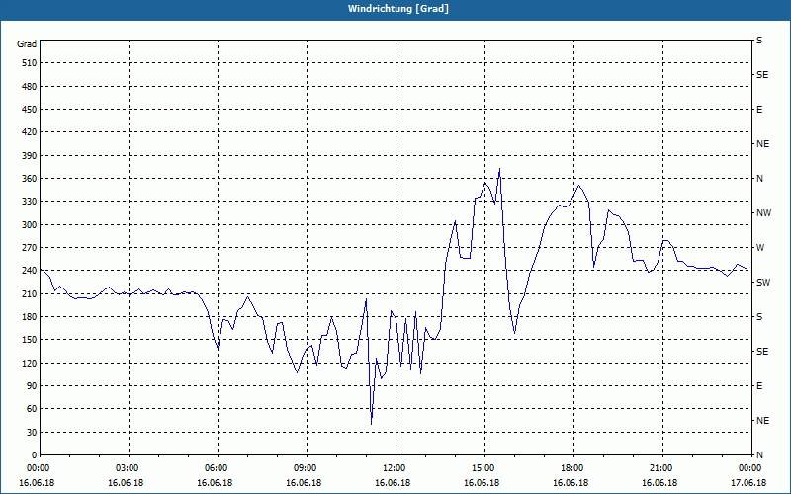
Task: Click the 15:00 time label
Action: click(483, 468)
